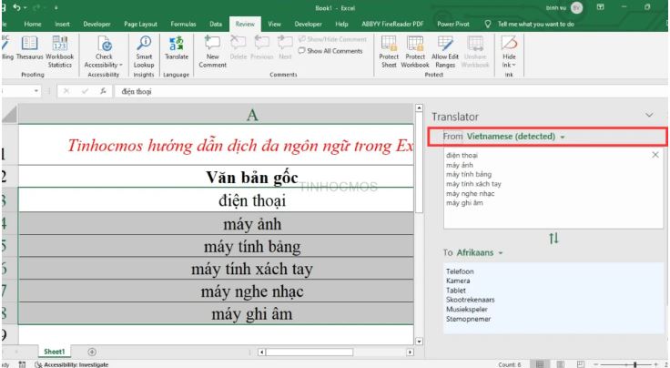Click the Enter checkmark in formula bar
Screen dimensions: 670x368
[x=85, y=91]
